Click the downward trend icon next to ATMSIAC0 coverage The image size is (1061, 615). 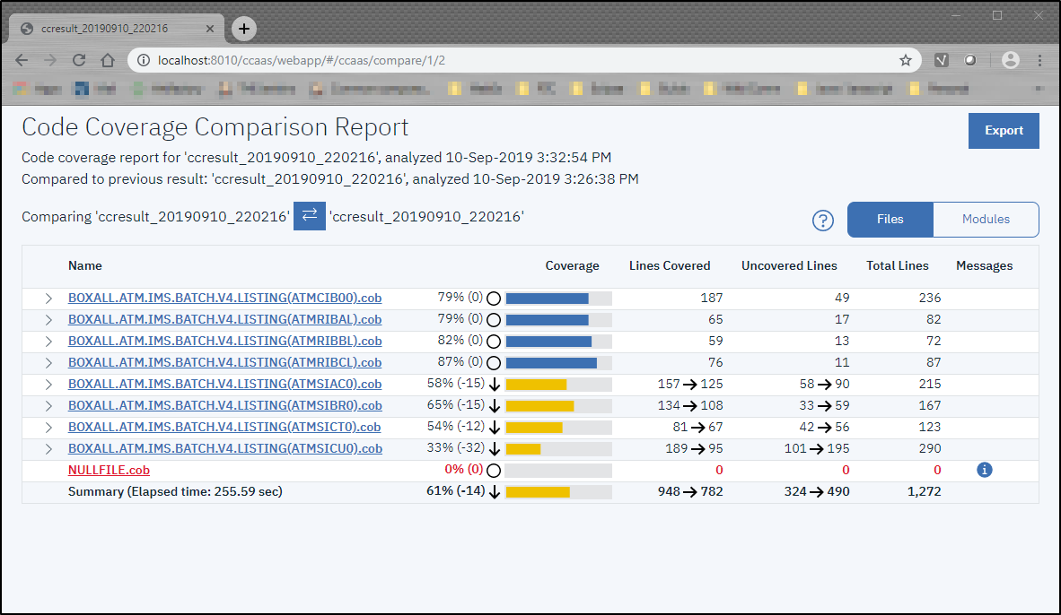[494, 384]
